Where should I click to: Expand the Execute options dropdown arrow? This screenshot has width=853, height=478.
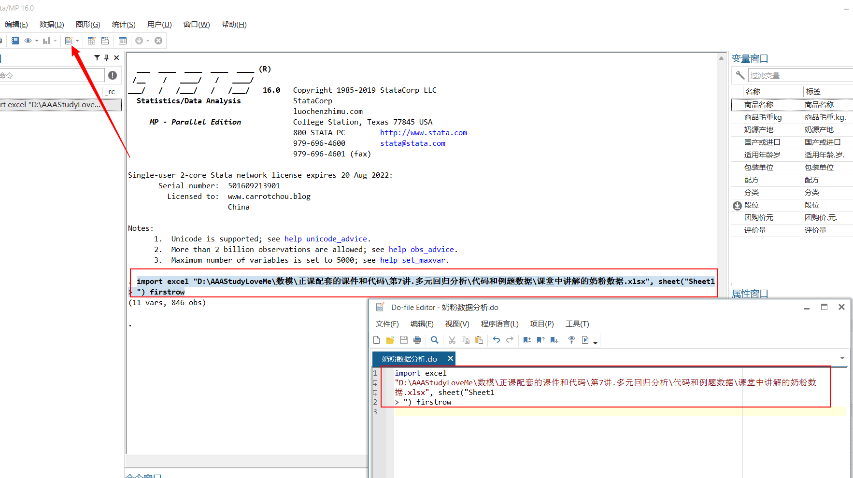pos(595,343)
